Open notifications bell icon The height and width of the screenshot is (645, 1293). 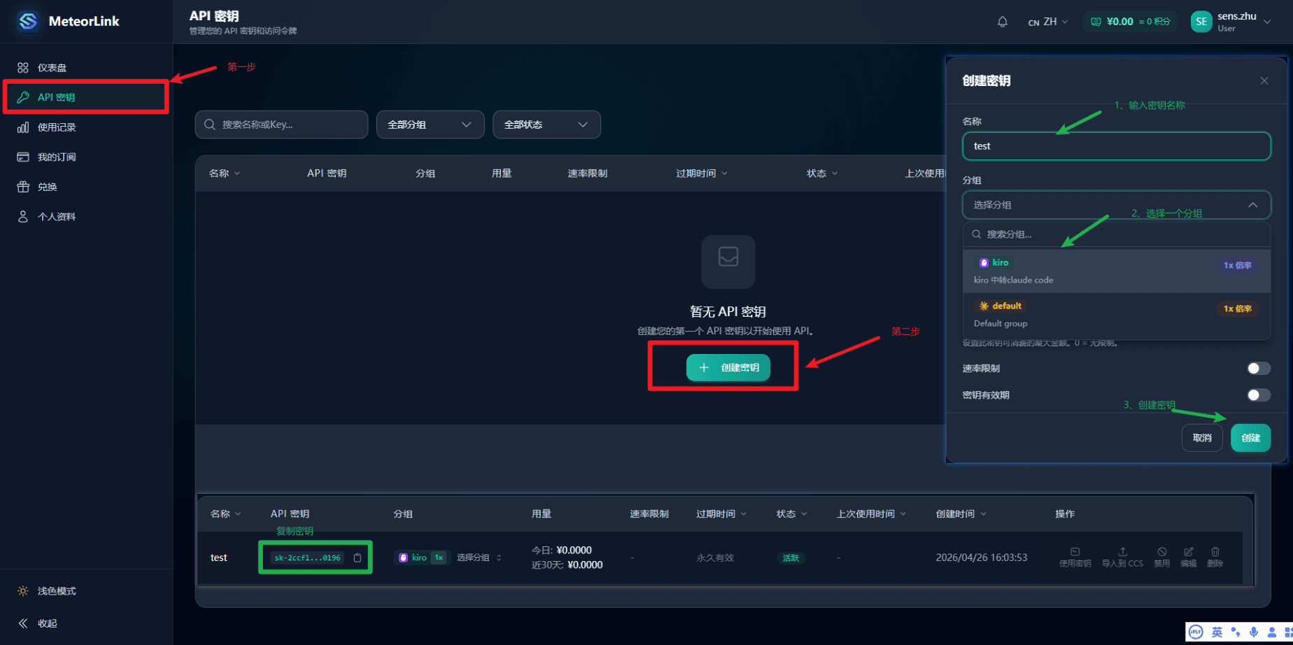pyautogui.click(x=1003, y=22)
